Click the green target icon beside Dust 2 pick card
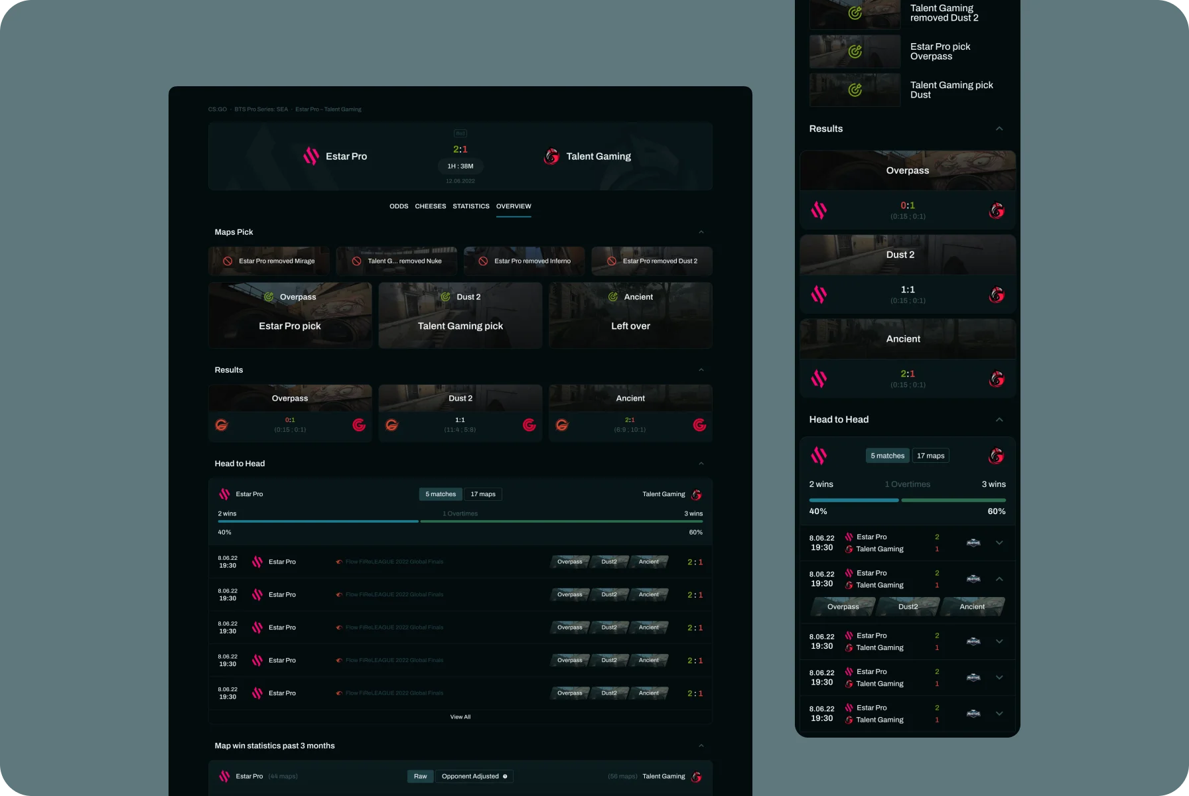The image size is (1189, 796). (x=446, y=297)
